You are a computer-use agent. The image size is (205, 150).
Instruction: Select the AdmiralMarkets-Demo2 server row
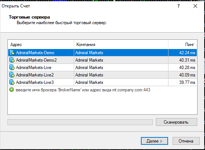[x=102, y=60]
